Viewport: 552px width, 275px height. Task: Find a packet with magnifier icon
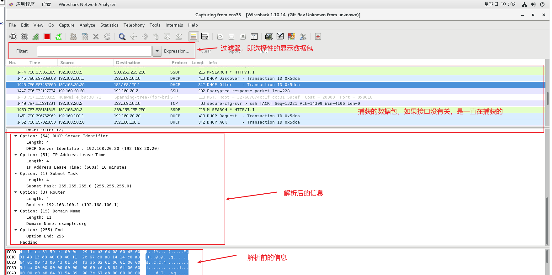click(122, 37)
